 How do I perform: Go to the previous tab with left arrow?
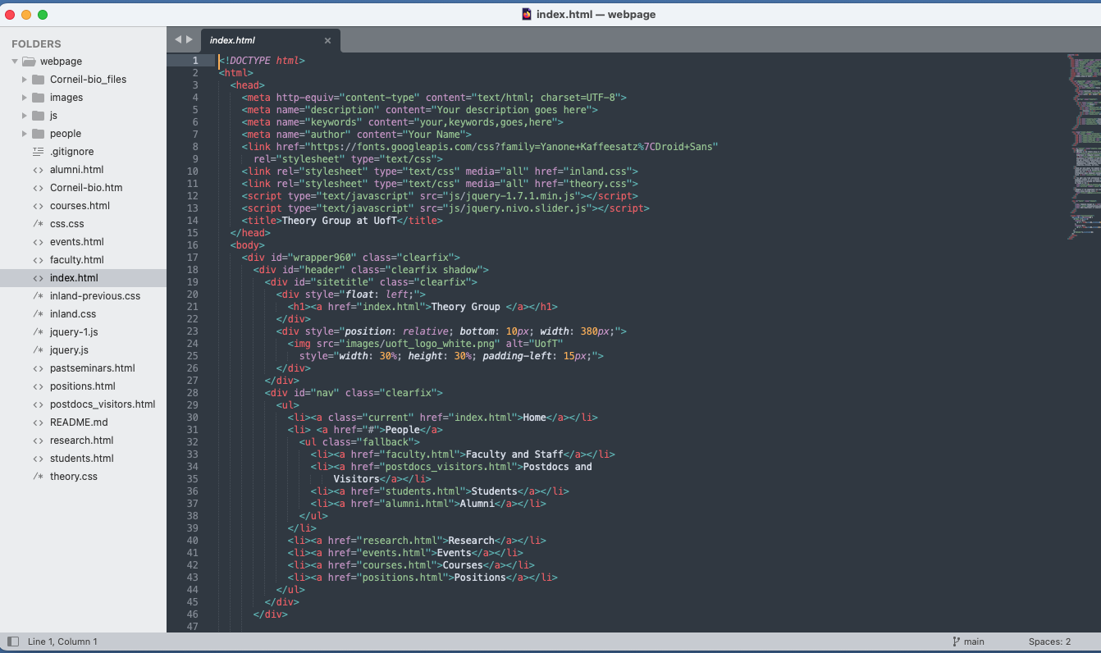tap(177, 39)
